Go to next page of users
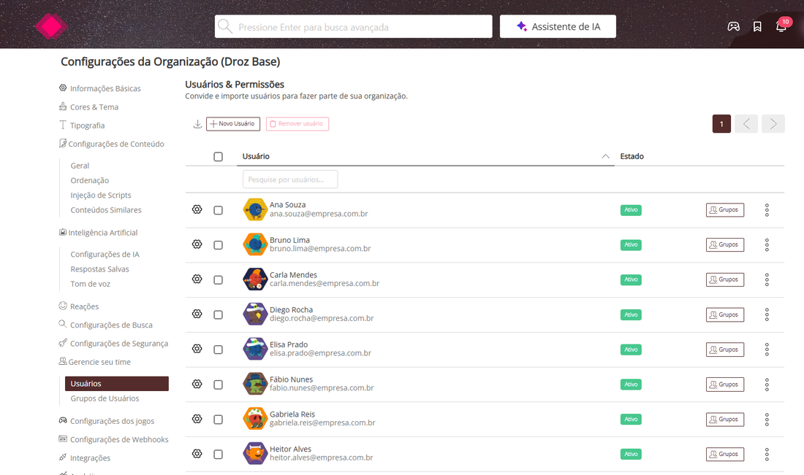The width and height of the screenshot is (804, 475). click(x=773, y=124)
